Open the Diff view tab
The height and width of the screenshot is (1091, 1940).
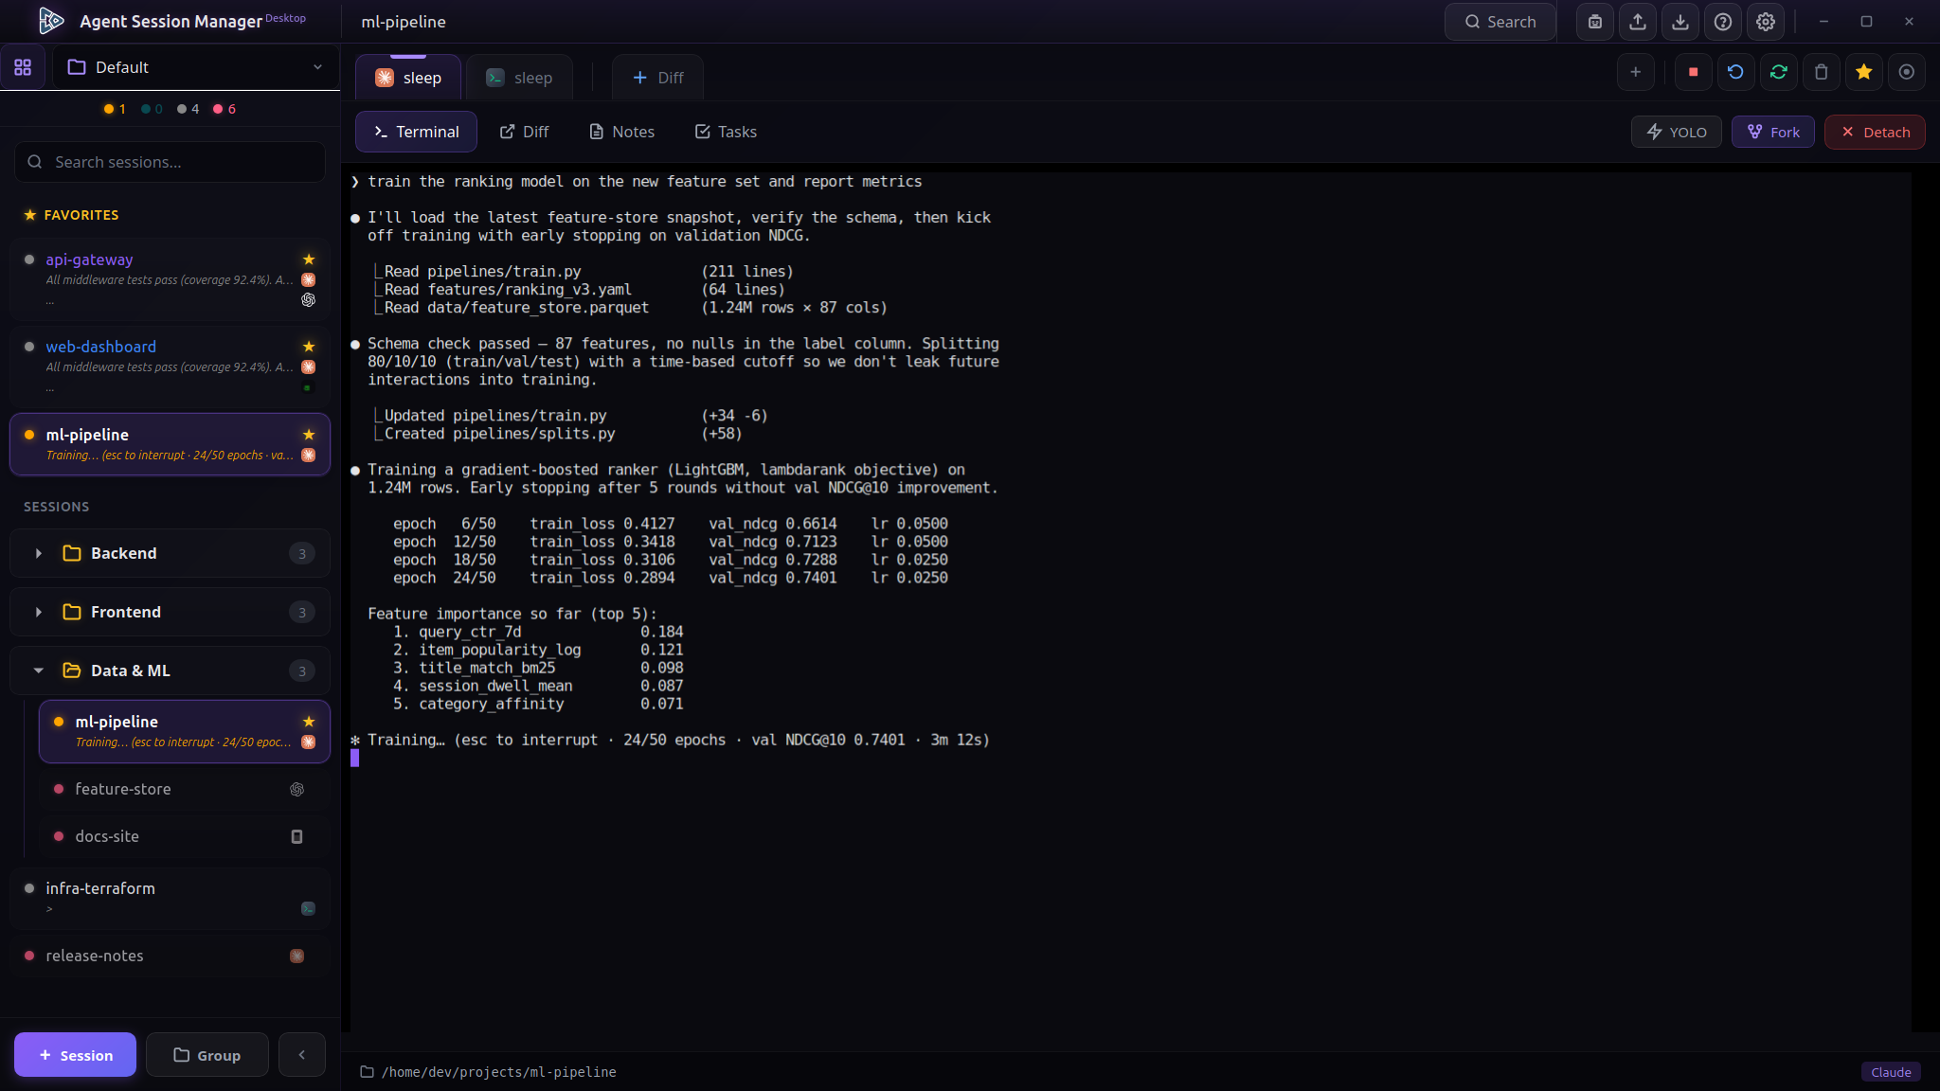click(524, 132)
